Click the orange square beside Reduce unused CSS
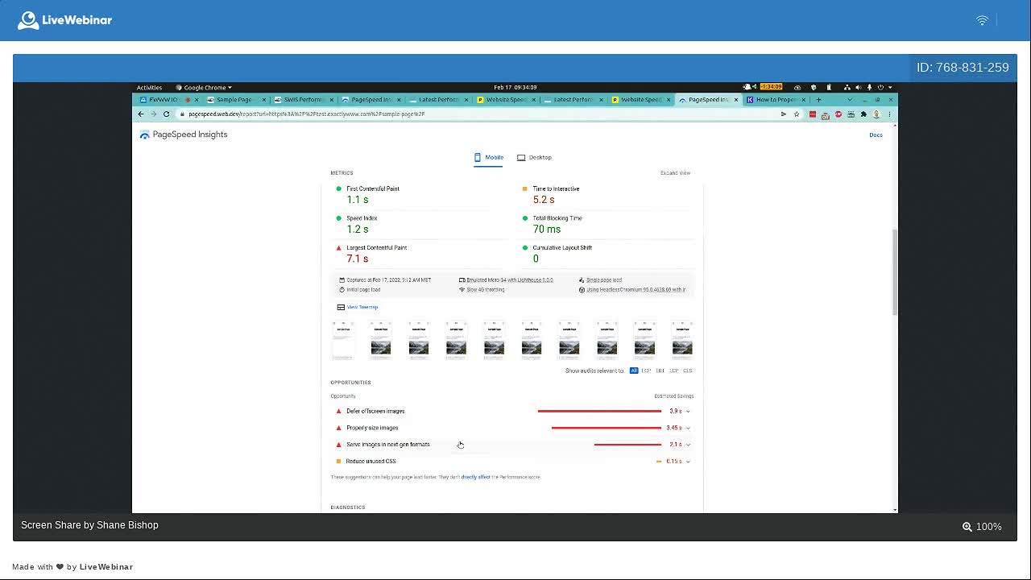1031x580 pixels. point(339,462)
